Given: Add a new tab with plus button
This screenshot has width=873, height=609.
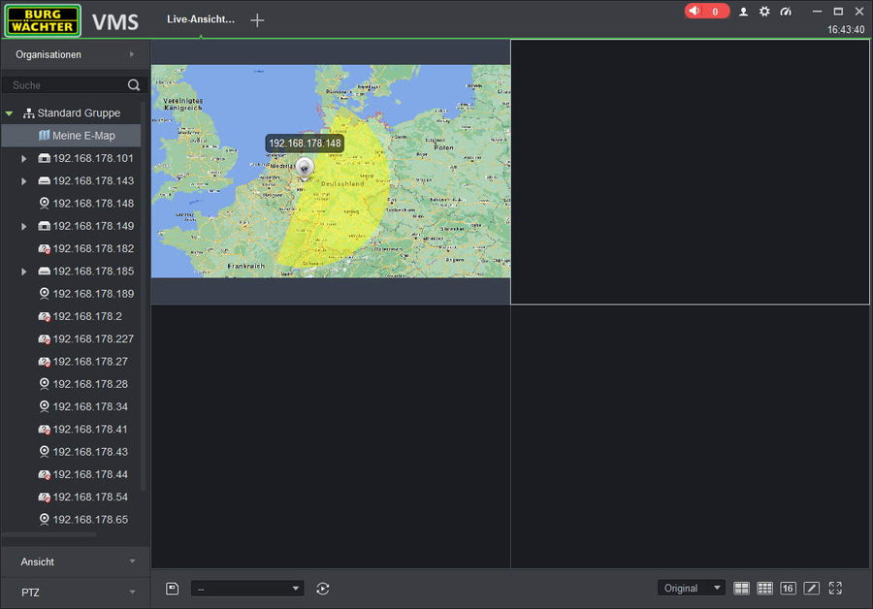Looking at the screenshot, I should (257, 20).
